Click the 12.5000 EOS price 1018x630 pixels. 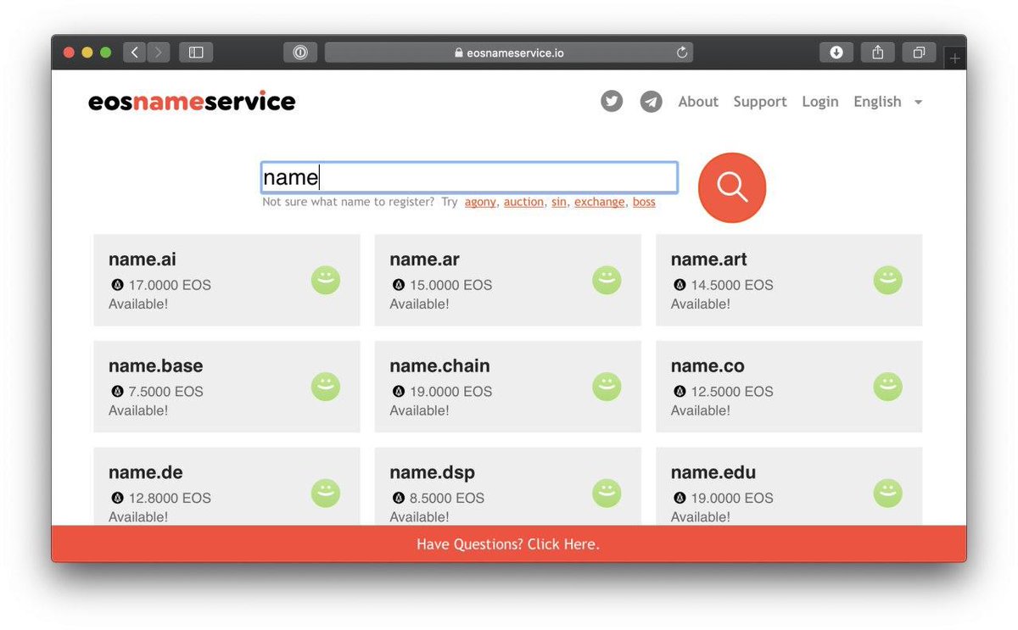pos(732,392)
